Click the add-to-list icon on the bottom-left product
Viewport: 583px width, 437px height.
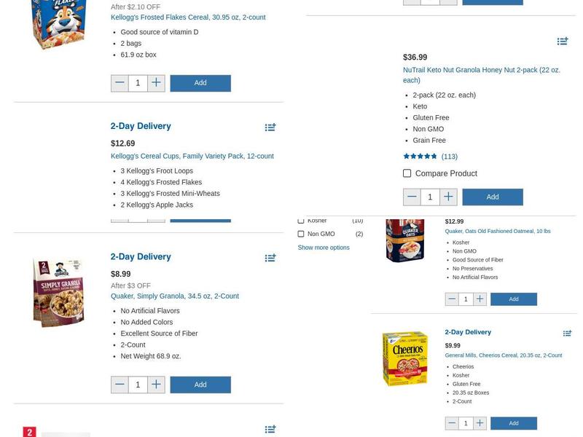pyautogui.click(x=270, y=429)
